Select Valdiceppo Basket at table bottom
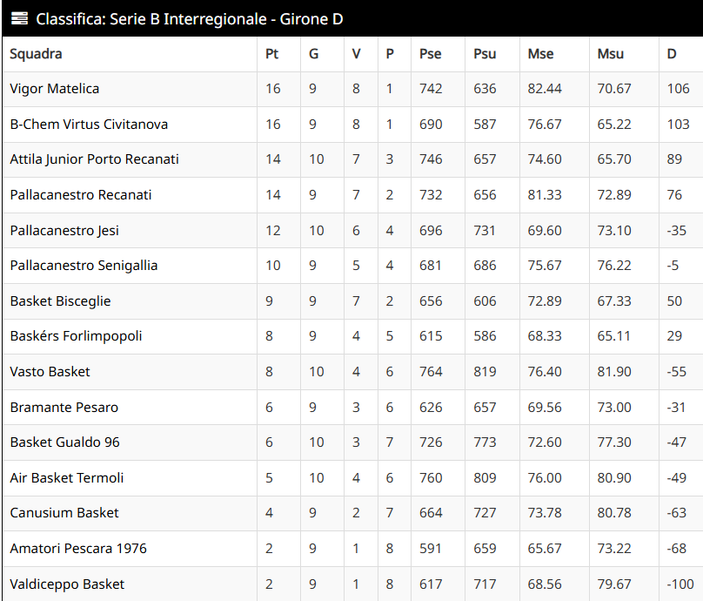703x601 pixels. [x=67, y=584]
